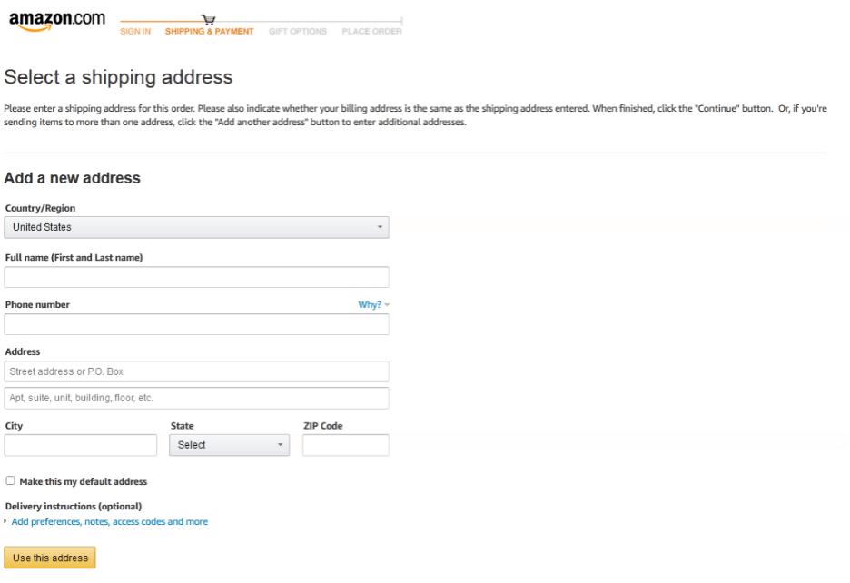
Task: Click the Street address or P.O. Box field
Action: pos(197,371)
